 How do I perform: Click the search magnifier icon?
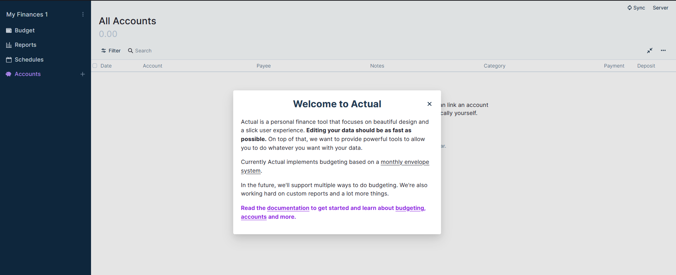[131, 51]
